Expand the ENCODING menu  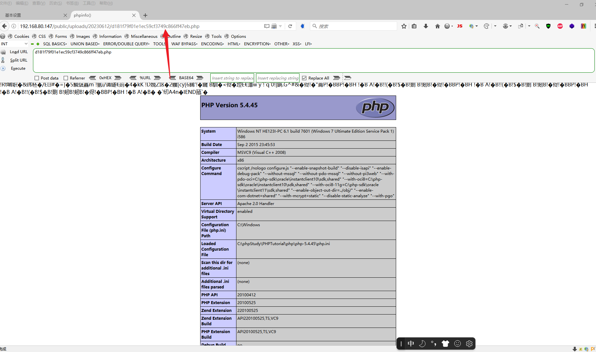coord(213,44)
